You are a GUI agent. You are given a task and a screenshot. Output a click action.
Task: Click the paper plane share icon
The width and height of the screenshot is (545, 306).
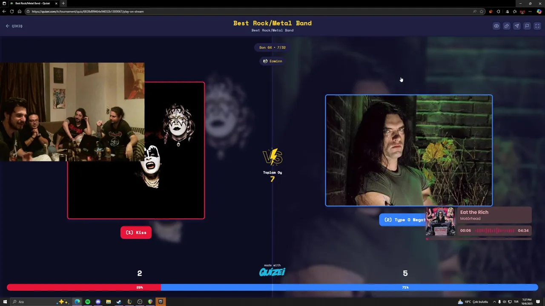coord(517,26)
